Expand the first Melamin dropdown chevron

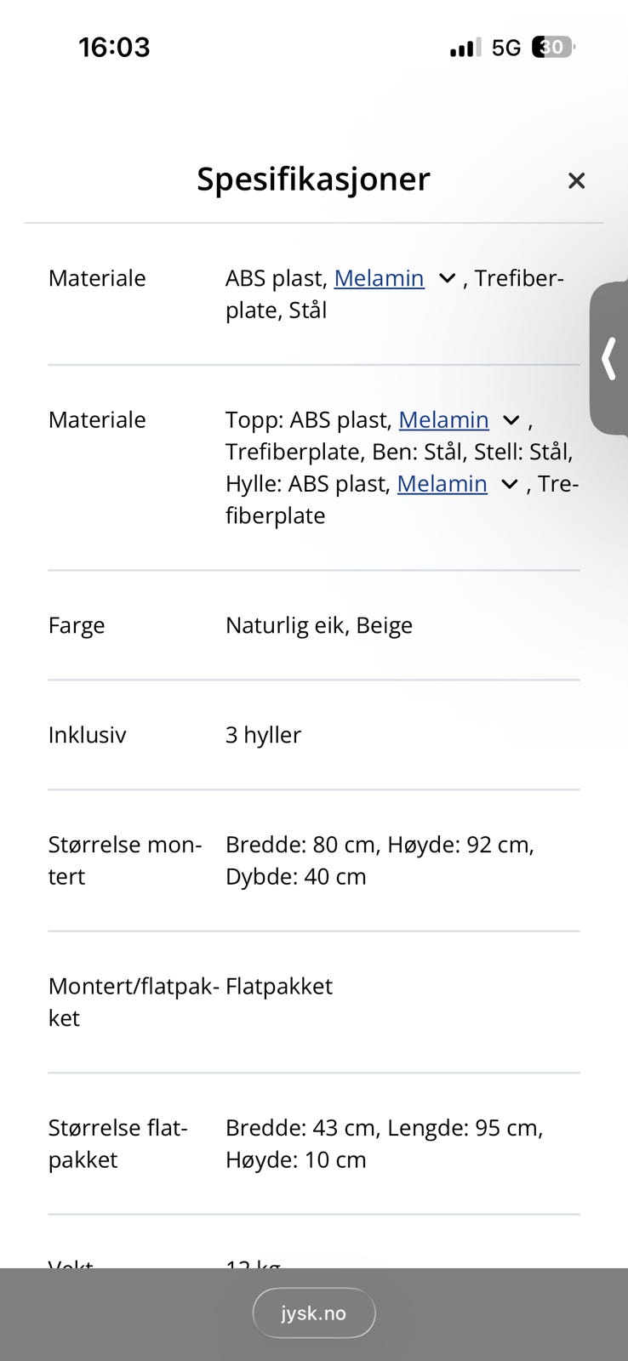pos(446,278)
